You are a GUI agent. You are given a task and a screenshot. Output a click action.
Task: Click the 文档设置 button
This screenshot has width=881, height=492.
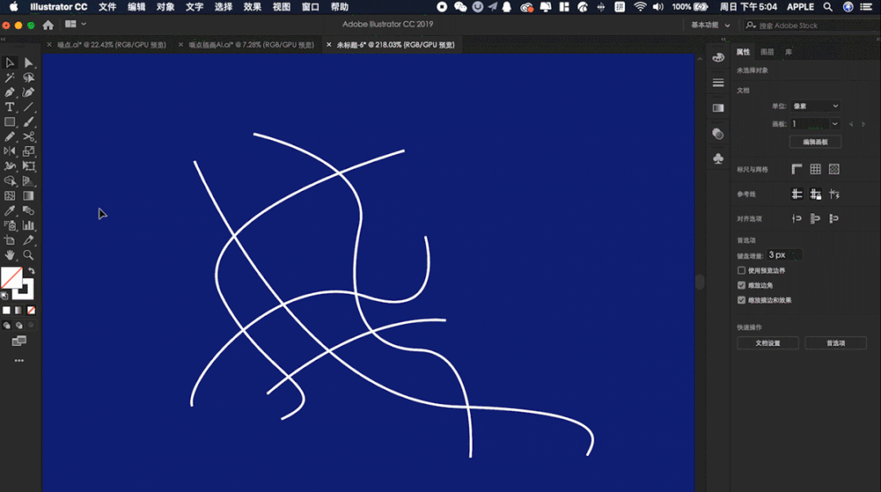click(768, 344)
